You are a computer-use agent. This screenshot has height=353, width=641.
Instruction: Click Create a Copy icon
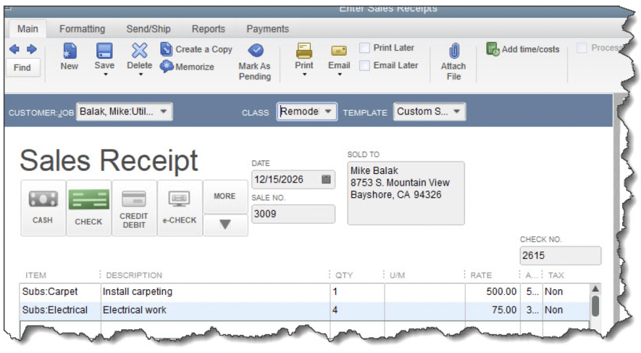pos(167,49)
